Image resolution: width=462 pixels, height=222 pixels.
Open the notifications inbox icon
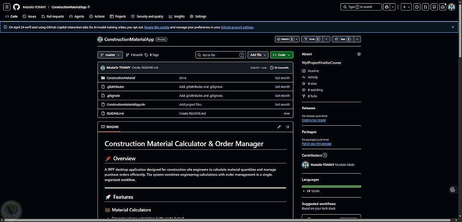pos(443,7)
